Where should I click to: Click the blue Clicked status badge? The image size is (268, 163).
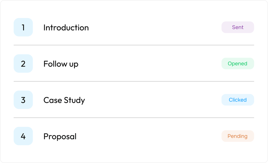(238, 100)
